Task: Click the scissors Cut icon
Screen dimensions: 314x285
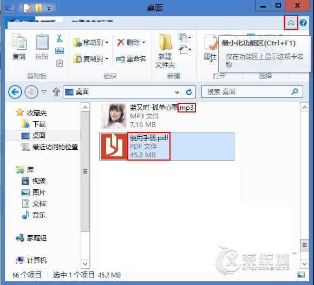Action: [x=59, y=38]
